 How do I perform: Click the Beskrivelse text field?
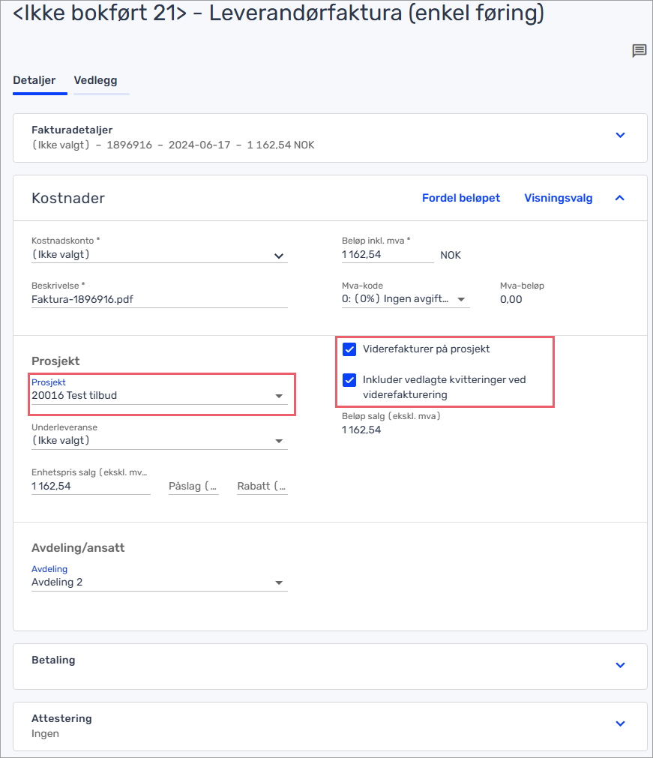coord(159,299)
